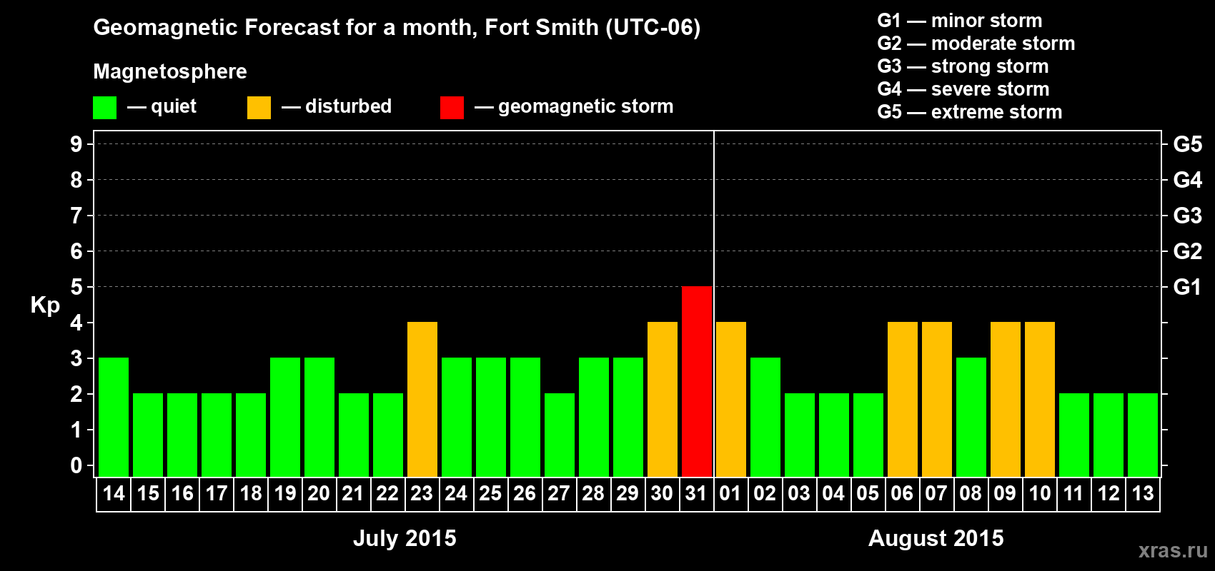The width and height of the screenshot is (1215, 571).
Task: Click the date label 18
Action: [x=251, y=493]
